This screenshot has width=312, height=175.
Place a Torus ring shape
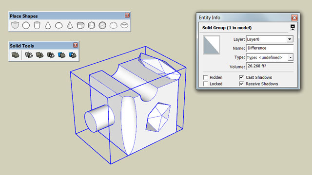coord(124,25)
